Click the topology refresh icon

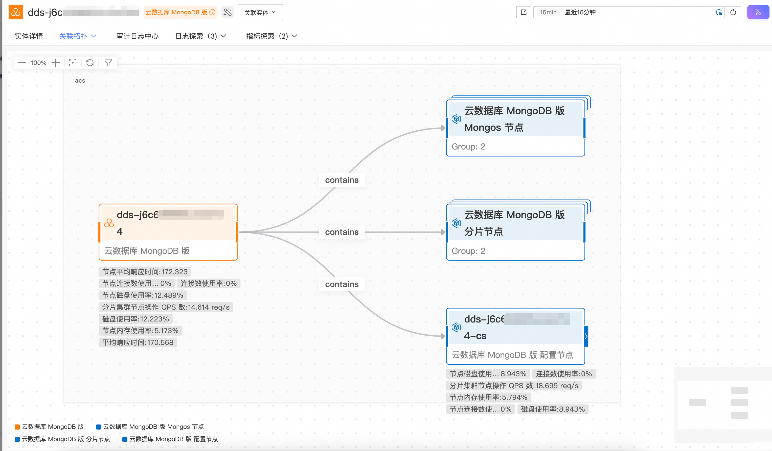90,63
